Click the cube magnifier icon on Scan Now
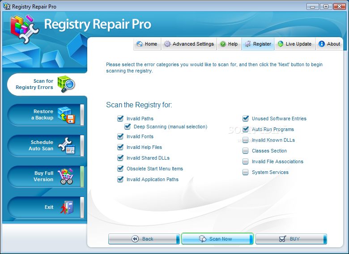The height and width of the screenshot is (254, 349). pyautogui.click(x=202, y=239)
